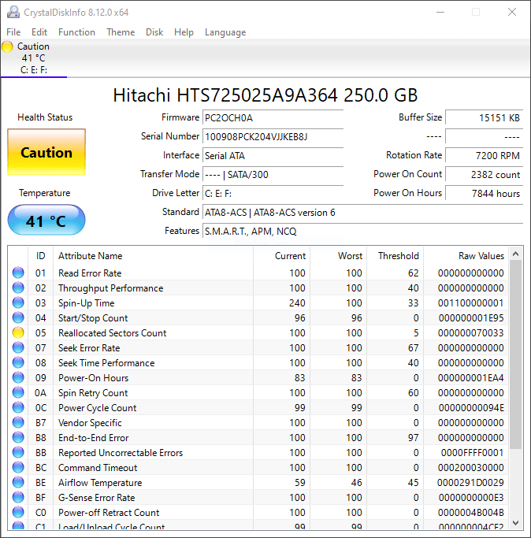Select the Caution 41 °C C: E: F: disk tab
Screen dimensions: 531x538
[34, 58]
